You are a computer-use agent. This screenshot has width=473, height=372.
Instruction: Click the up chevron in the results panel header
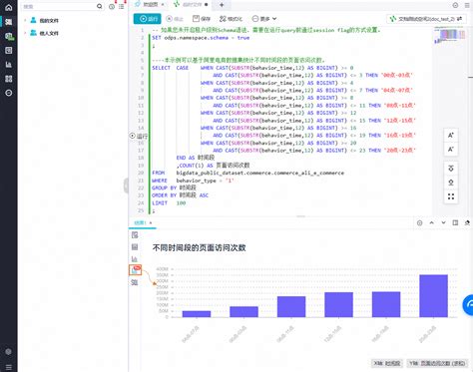(x=431, y=222)
